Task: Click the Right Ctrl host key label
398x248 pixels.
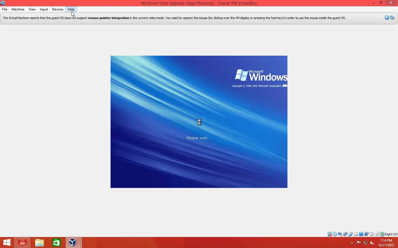Action: 391,234
